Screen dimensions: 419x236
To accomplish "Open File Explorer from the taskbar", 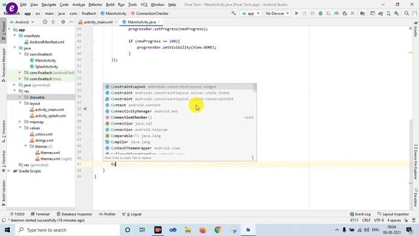I will (x=188, y=230).
